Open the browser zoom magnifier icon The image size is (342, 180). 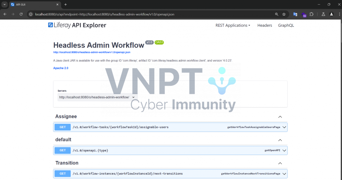(277, 14)
